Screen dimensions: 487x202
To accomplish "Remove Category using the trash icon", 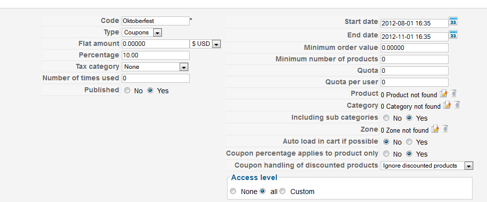I will point(457,105).
